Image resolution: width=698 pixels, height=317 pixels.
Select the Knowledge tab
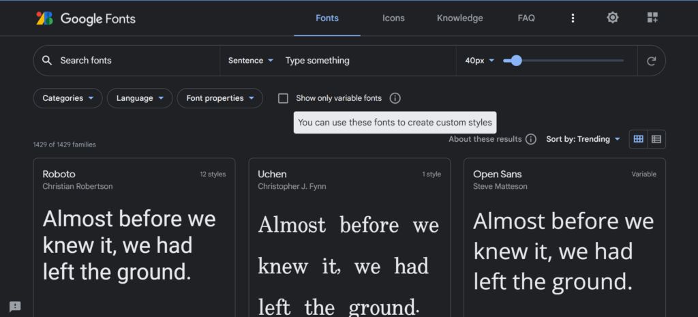[460, 18]
